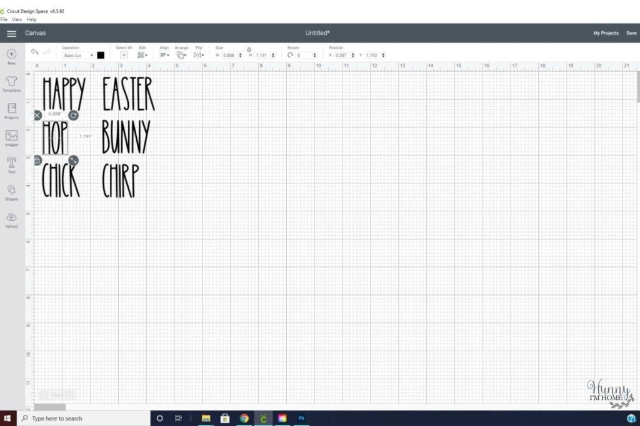Select the EASTER text object
Viewport: 640px width, 426px height.
[129, 94]
